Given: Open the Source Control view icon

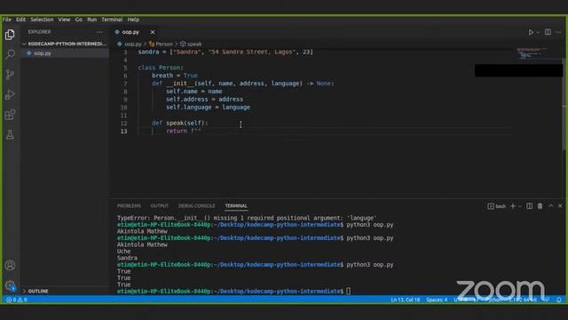Looking at the screenshot, I should 10,75.
